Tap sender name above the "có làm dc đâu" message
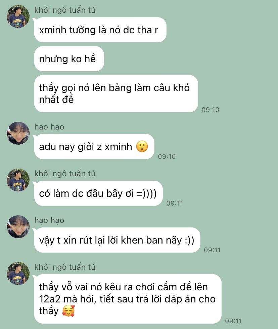Image resolution: width=278 pixels, height=329 pixels. (65, 174)
